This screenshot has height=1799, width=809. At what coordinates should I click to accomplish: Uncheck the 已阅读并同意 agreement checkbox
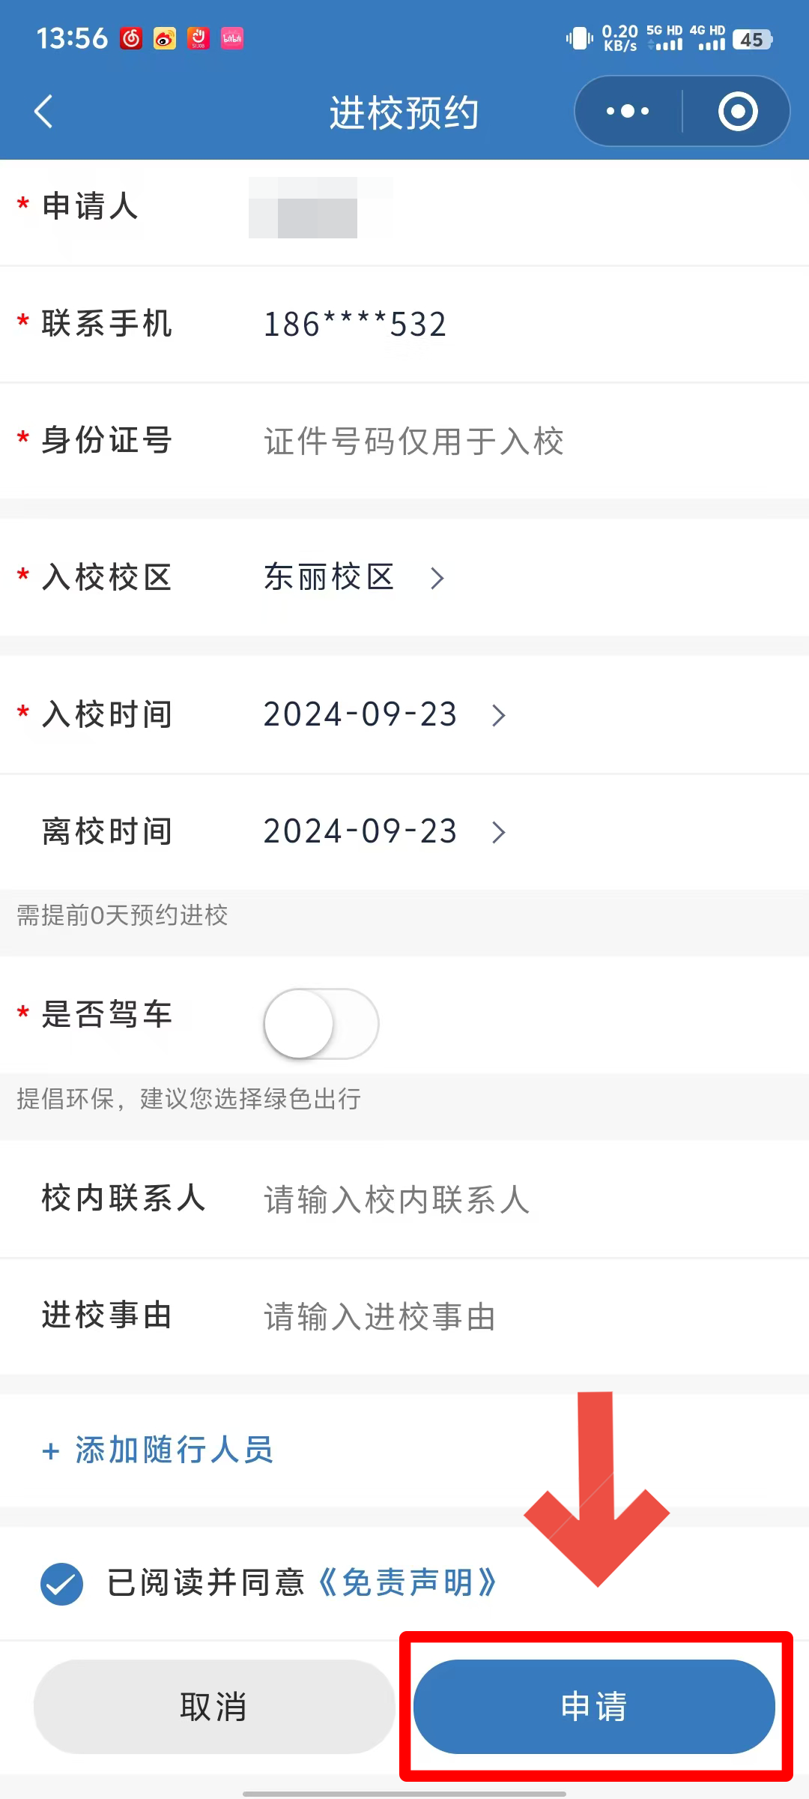click(61, 1584)
